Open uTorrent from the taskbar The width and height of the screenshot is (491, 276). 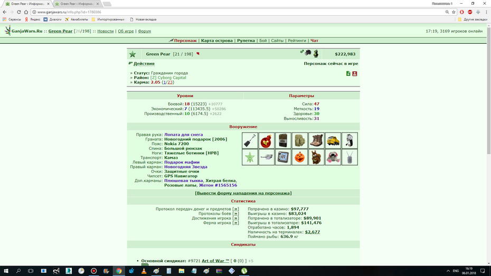coord(244,271)
